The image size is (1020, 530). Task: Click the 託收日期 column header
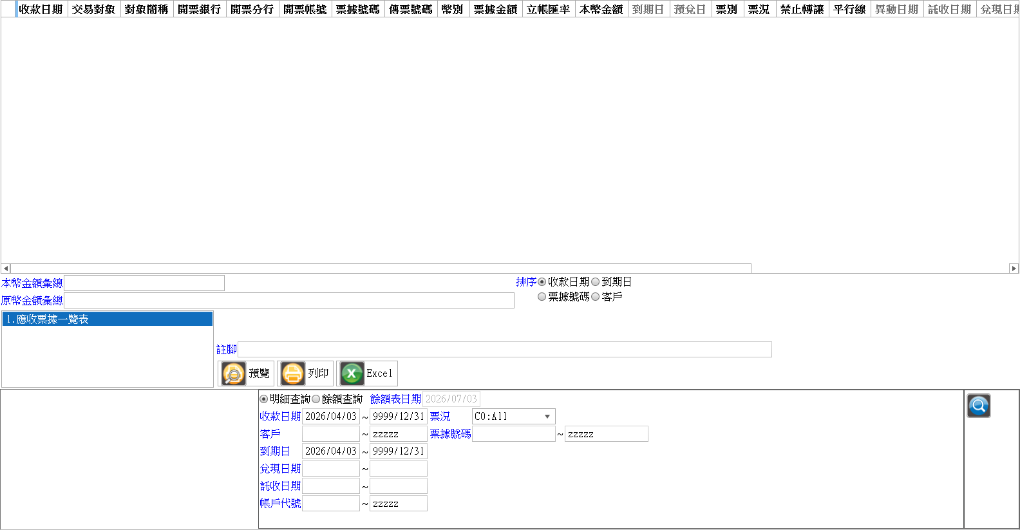coord(950,9)
